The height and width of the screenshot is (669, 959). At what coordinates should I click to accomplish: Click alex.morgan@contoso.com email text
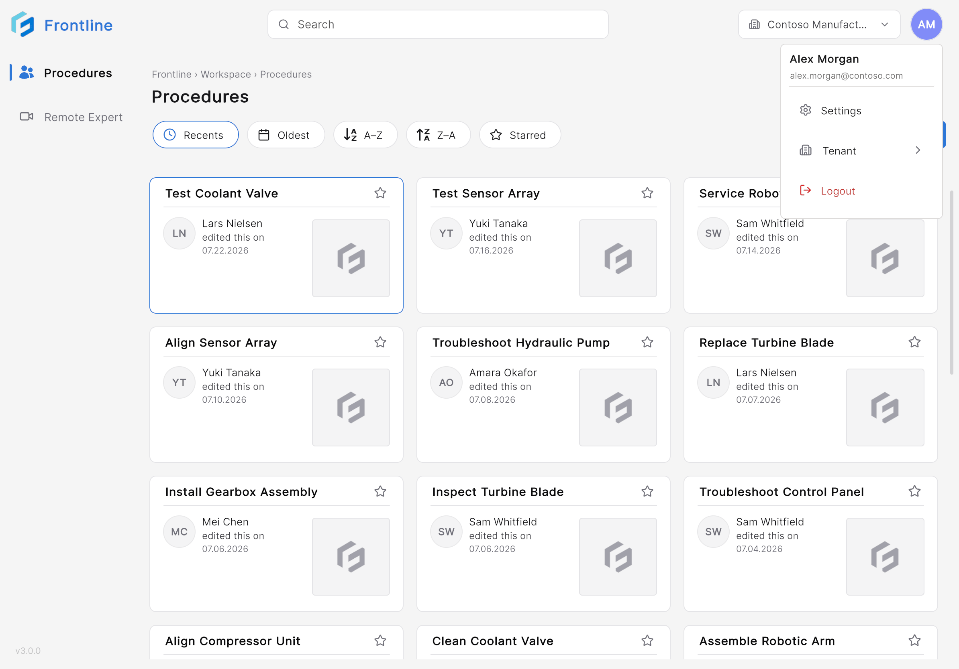(x=846, y=75)
